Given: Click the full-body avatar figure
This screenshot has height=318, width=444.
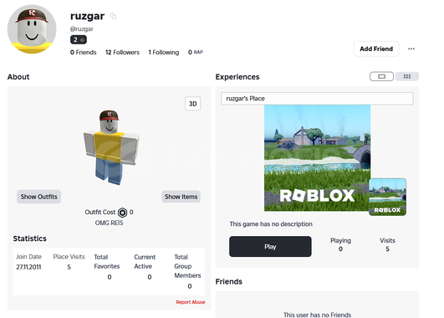Looking at the screenshot, I should tap(111, 147).
